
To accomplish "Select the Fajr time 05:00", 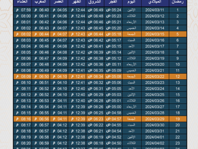I will pyautogui.click(x=113, y=107).
